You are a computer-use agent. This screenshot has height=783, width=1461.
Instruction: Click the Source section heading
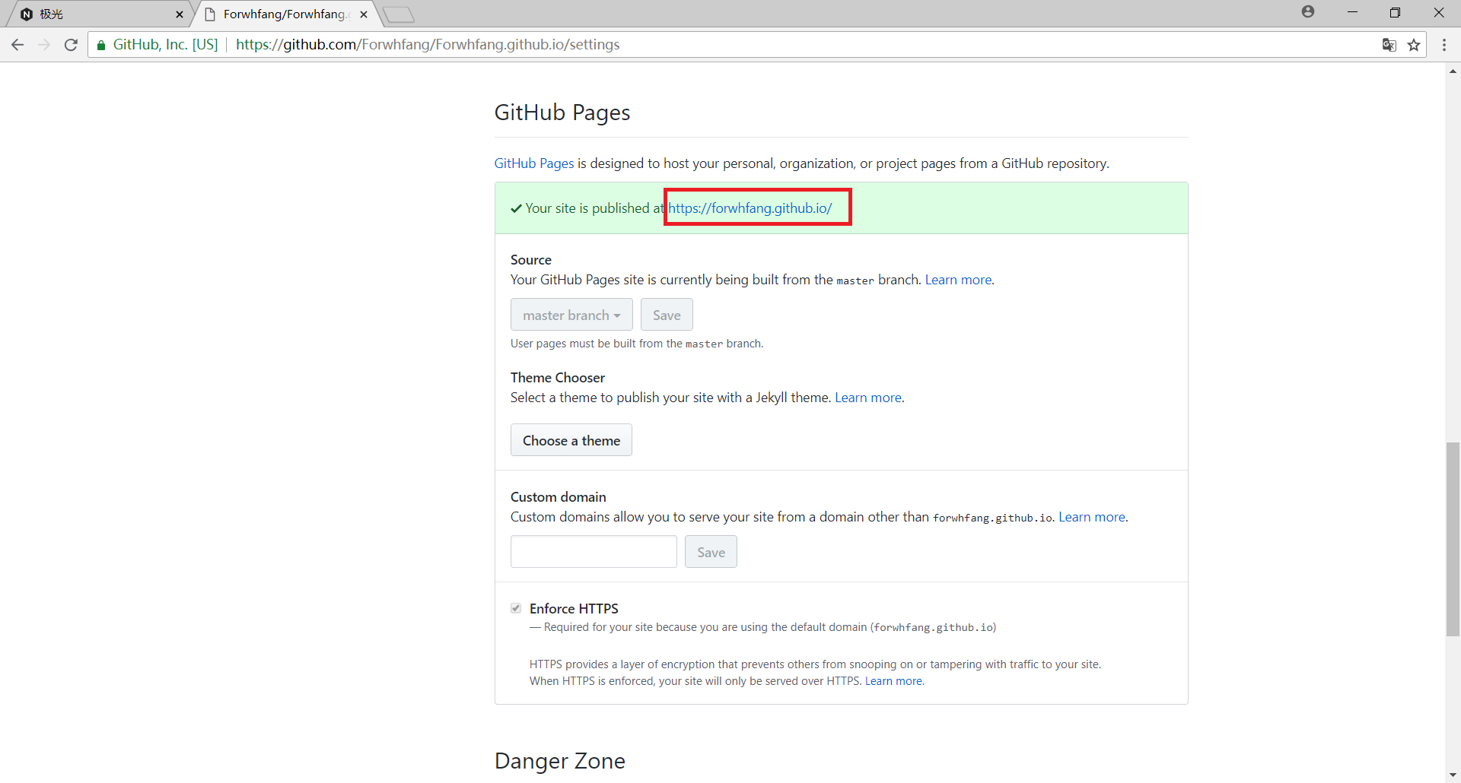click(x=531, y=260)
